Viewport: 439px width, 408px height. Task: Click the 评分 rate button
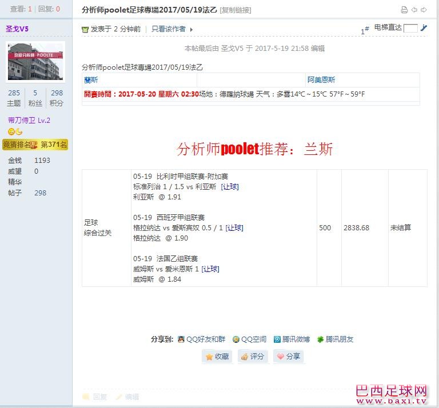coord(252,356)
